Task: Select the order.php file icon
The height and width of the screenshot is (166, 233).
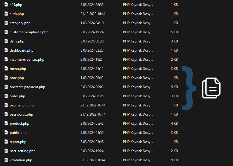Action: coord(6,96)
